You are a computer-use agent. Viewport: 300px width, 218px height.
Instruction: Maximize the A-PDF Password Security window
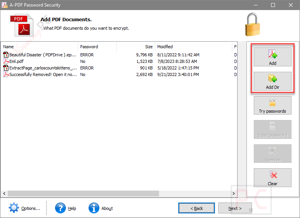click(273, 5)
